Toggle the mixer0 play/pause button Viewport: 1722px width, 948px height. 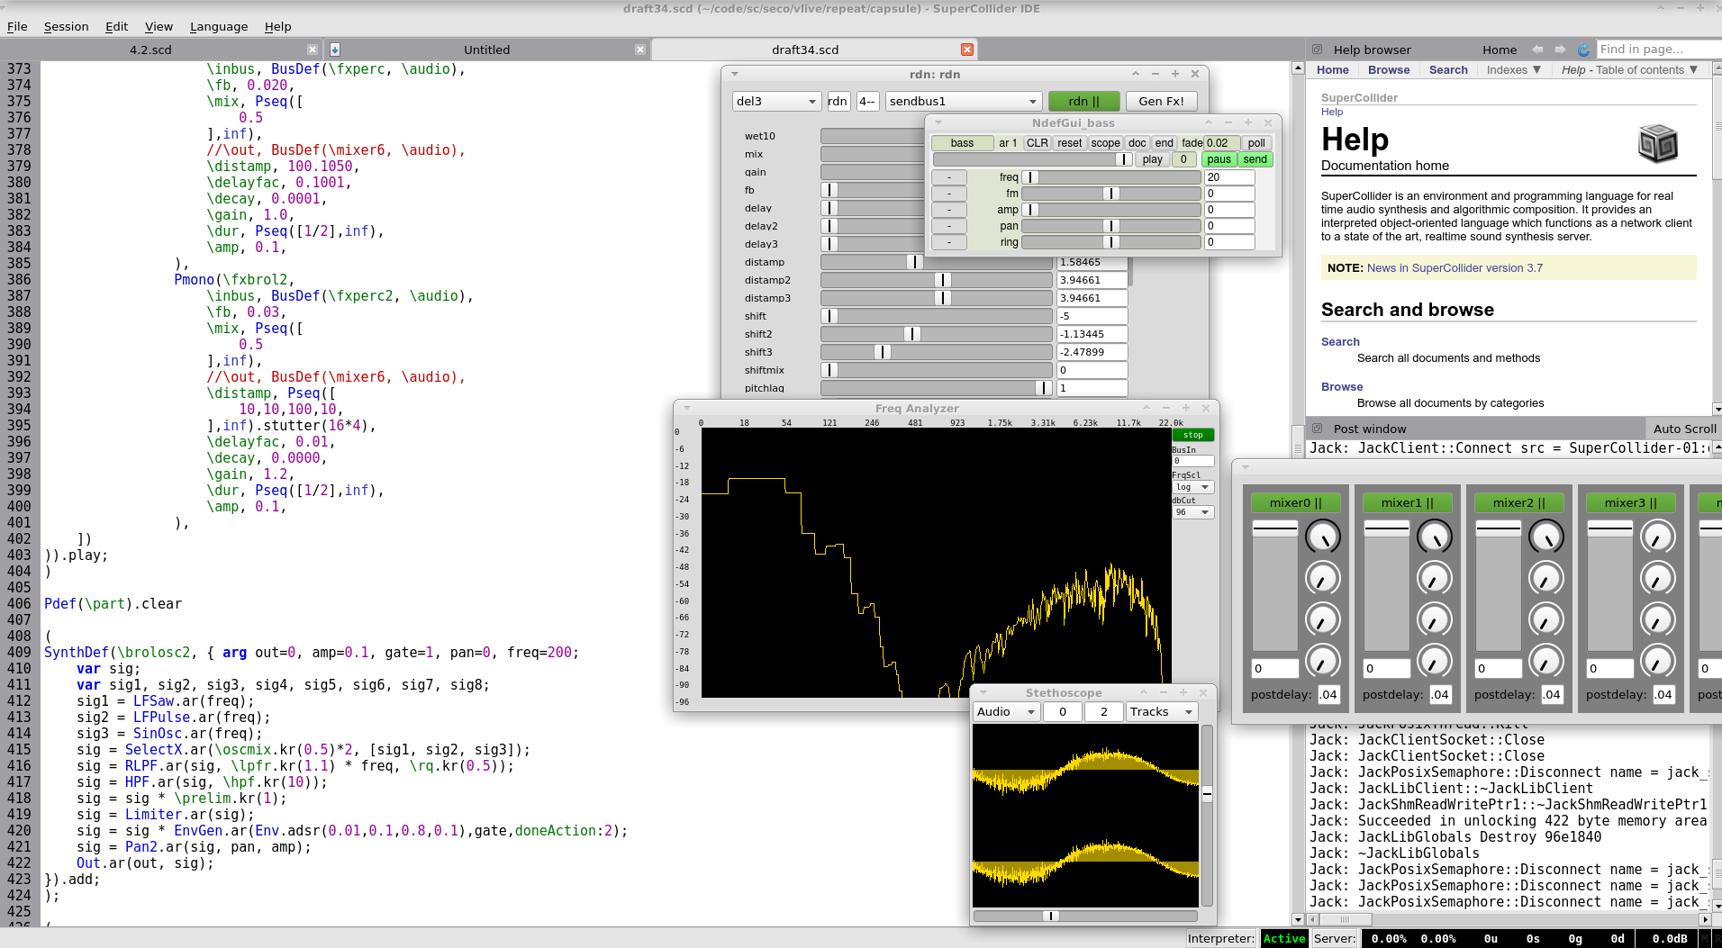click(x=1295, y=502)
